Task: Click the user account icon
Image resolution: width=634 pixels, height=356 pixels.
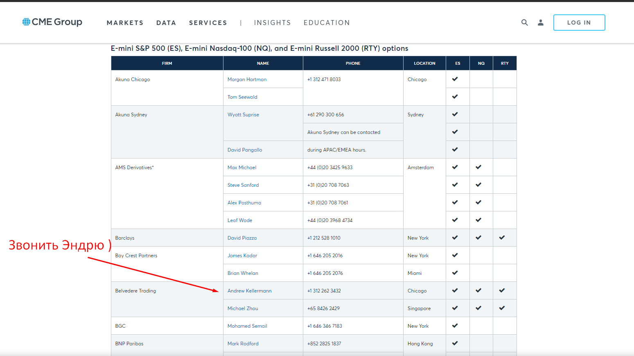Action: (541, 23)
